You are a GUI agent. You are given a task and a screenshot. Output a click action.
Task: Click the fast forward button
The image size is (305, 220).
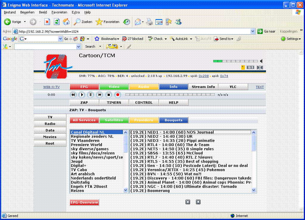[99, 95]
